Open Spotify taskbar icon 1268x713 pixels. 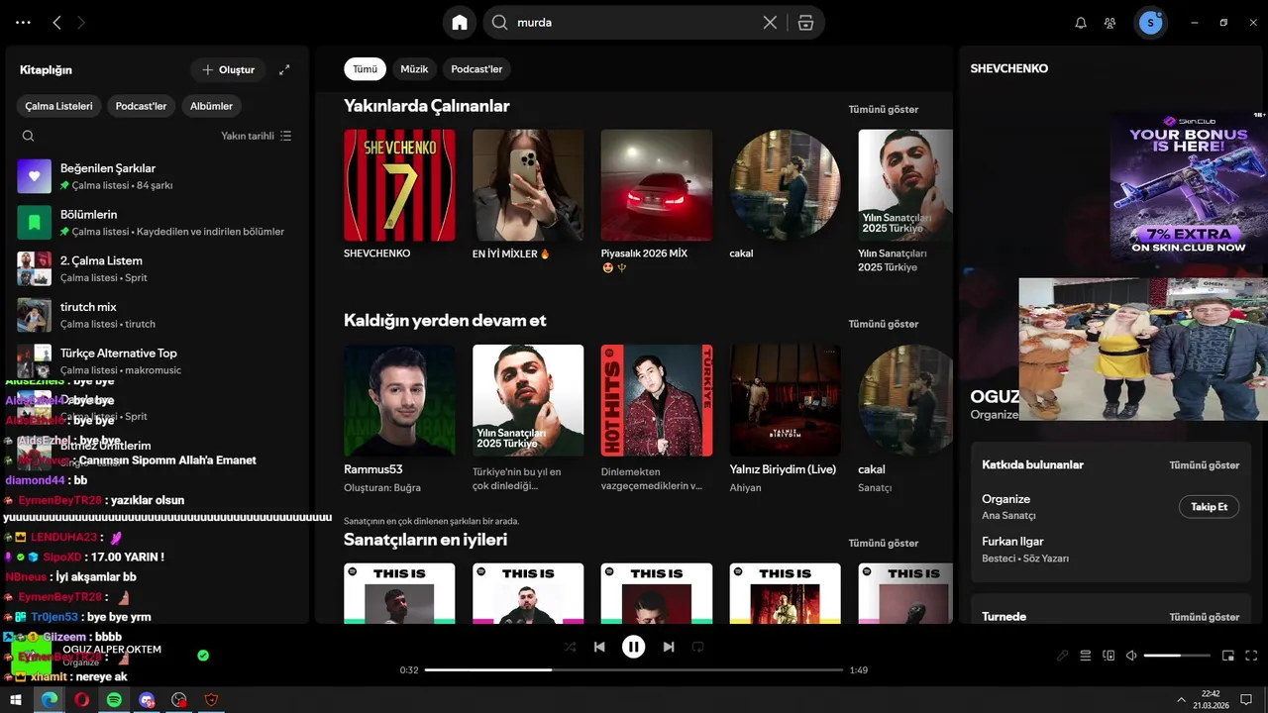click(x=114, y=699)
